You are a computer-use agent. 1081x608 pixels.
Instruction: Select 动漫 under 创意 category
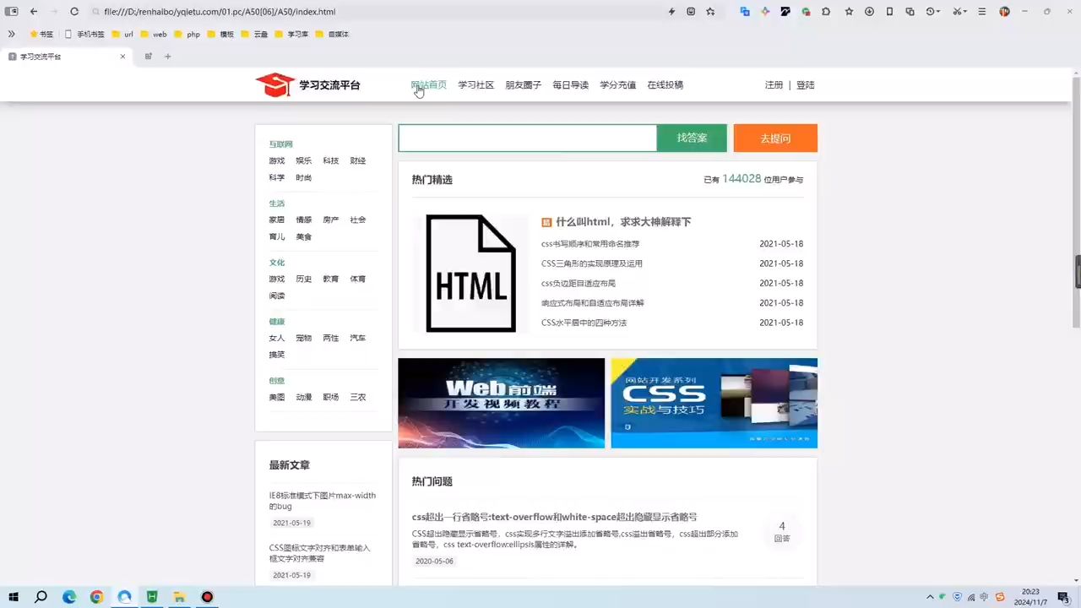(x=303, y=397)
